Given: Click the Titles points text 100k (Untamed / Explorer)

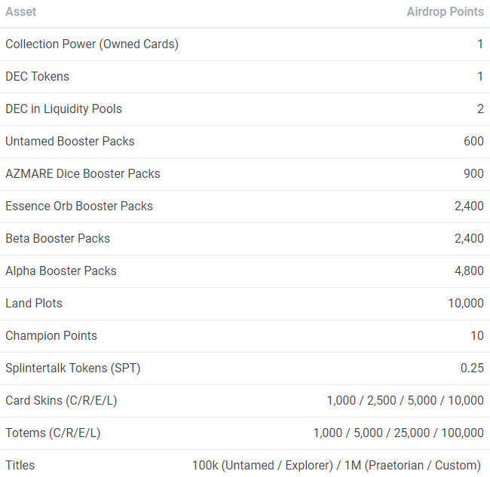Looking at the screenshot, I should [262, 466].
